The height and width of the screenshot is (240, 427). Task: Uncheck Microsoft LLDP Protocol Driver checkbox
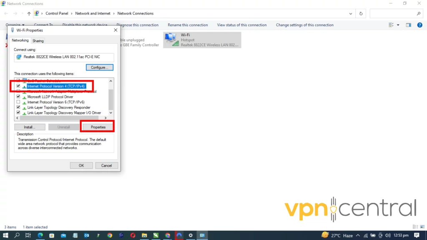click(18, 97)
